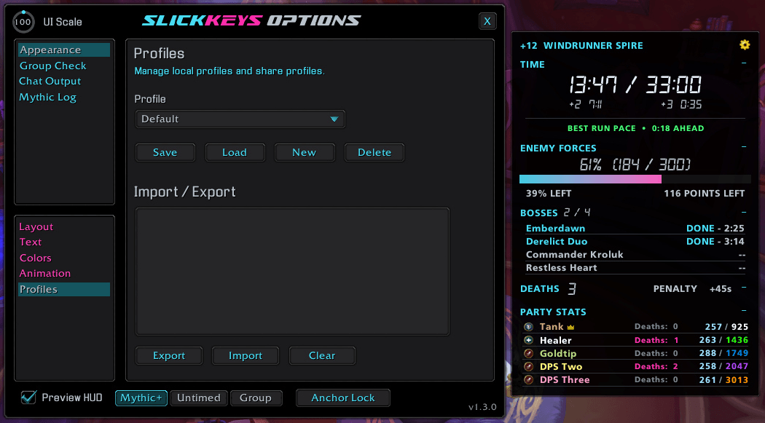
Task: Click the DPS Three party member name
Action: pos(565,379)
